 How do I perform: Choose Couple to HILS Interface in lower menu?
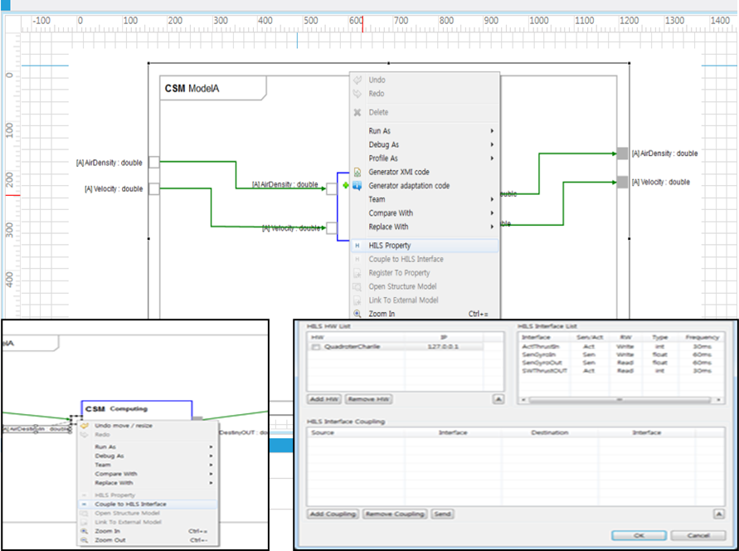pos(130,504)
